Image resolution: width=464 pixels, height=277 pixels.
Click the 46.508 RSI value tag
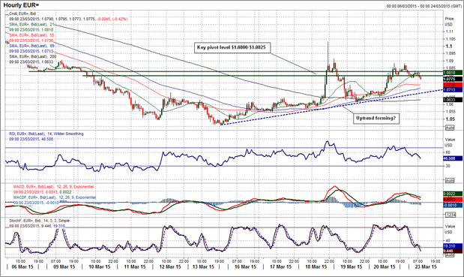(453, 158)
